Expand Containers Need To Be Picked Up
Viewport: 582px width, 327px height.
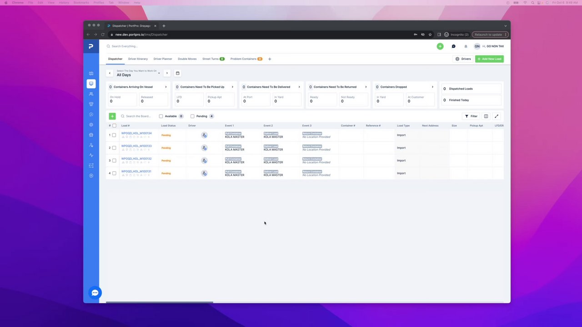pyautogui.click(x=232, y=87)
